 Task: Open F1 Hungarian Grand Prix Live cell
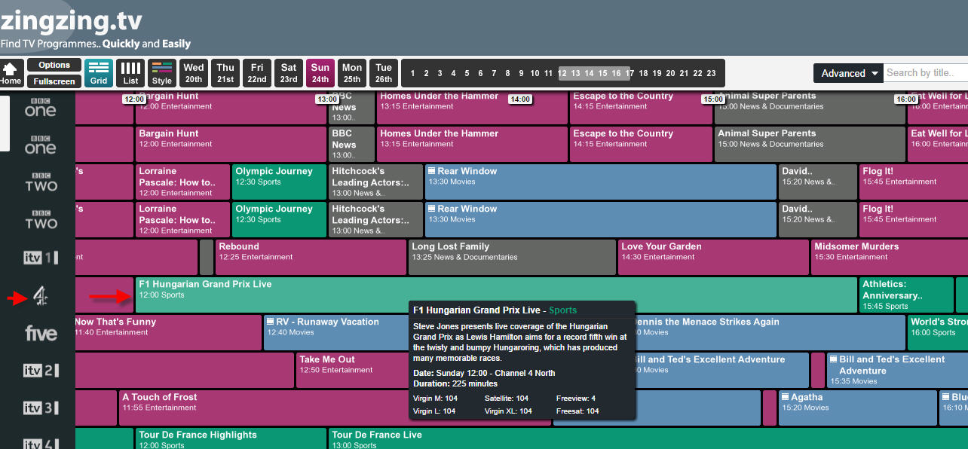click(496, 295)
